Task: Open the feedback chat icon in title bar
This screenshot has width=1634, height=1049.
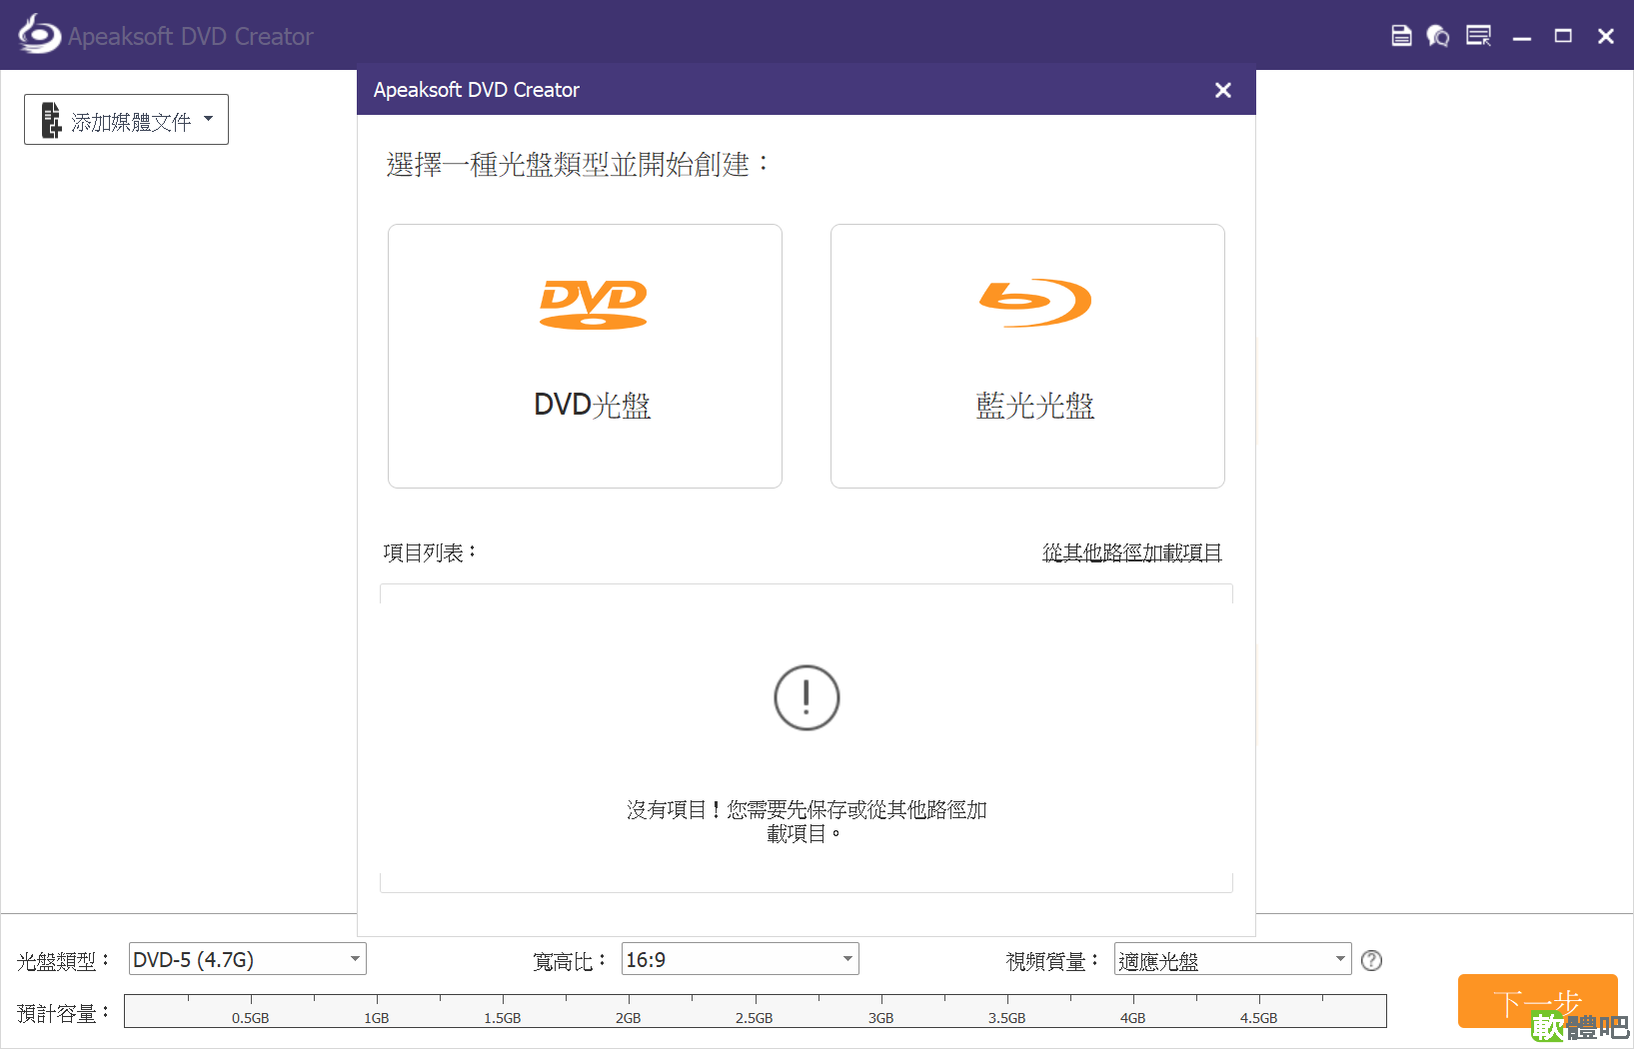Action: pos(1438,36)
